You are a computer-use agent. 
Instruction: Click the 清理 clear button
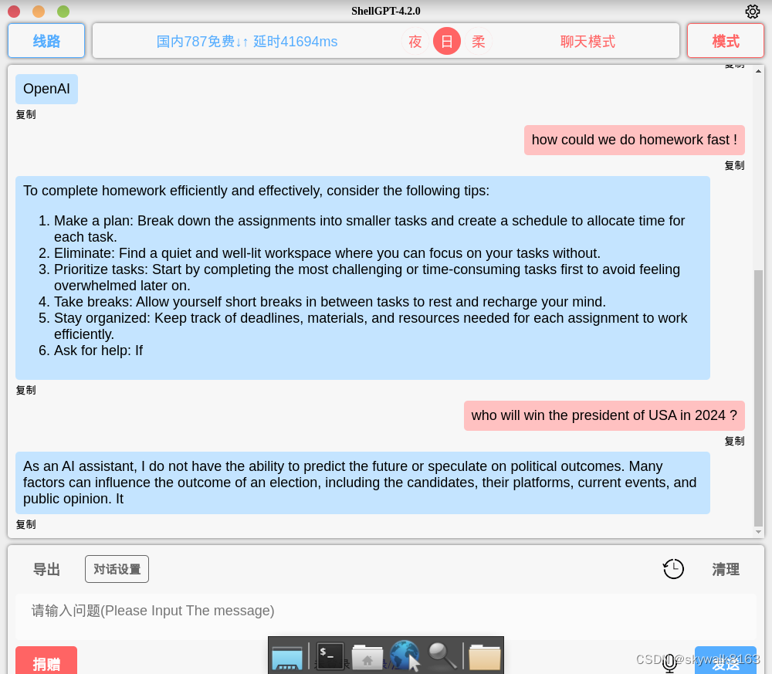(x=725, y=570)
